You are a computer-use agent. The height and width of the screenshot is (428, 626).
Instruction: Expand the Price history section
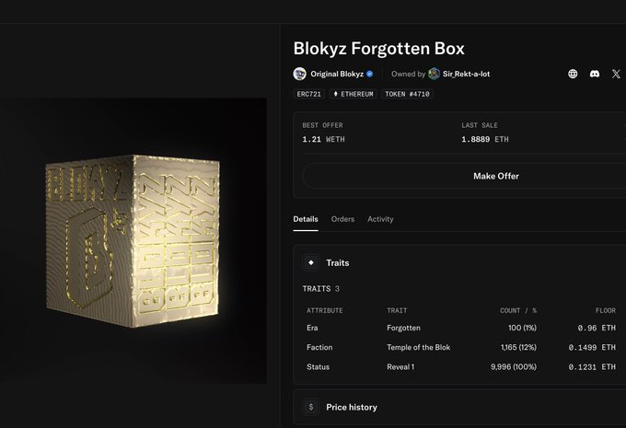459,407
